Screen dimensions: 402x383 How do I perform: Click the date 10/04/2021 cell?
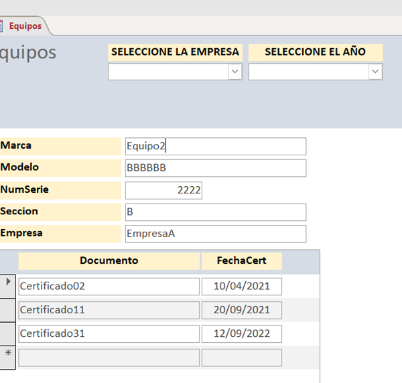click(241, 287)
